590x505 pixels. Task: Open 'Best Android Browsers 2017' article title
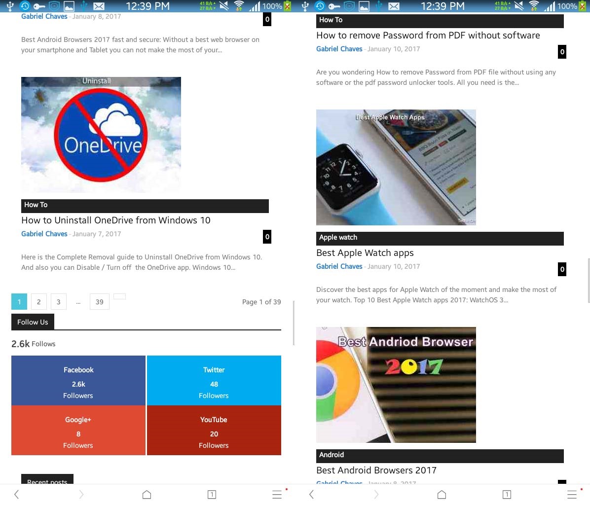(x=376, y=470)
